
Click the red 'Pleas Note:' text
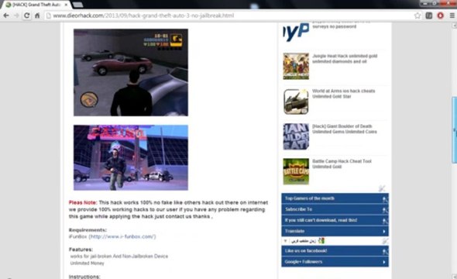click(x=83, y=202)
